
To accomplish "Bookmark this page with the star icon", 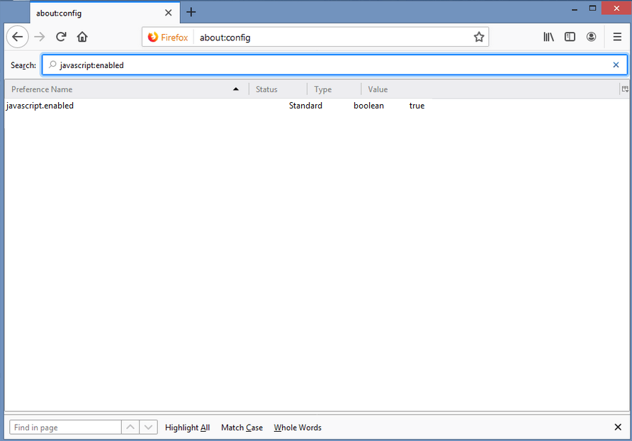I will [479, 36].
